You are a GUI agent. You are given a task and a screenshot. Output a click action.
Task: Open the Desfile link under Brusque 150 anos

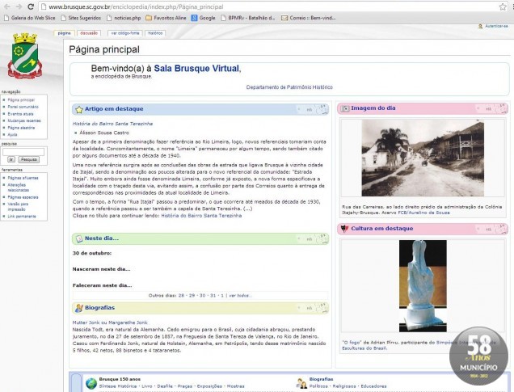(165, 386)
